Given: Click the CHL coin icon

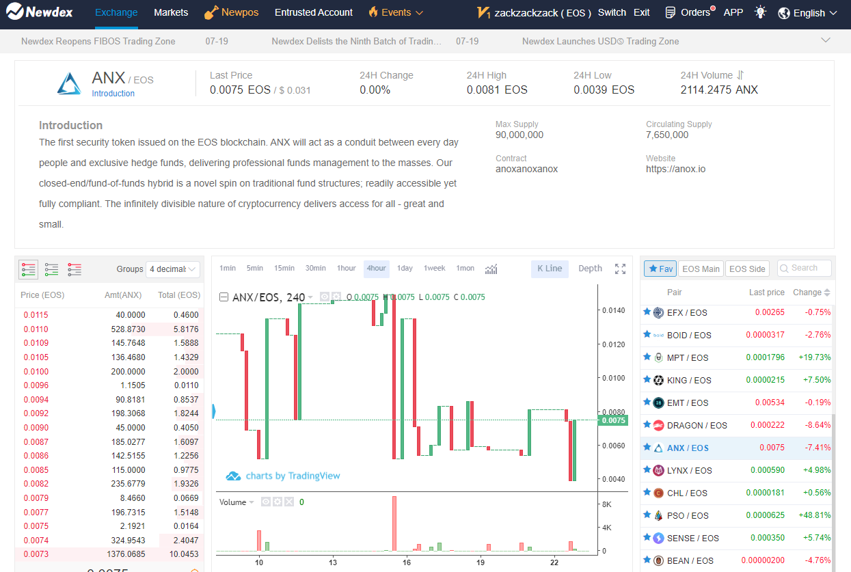Looking at the screenshot, I should (658, 493).
